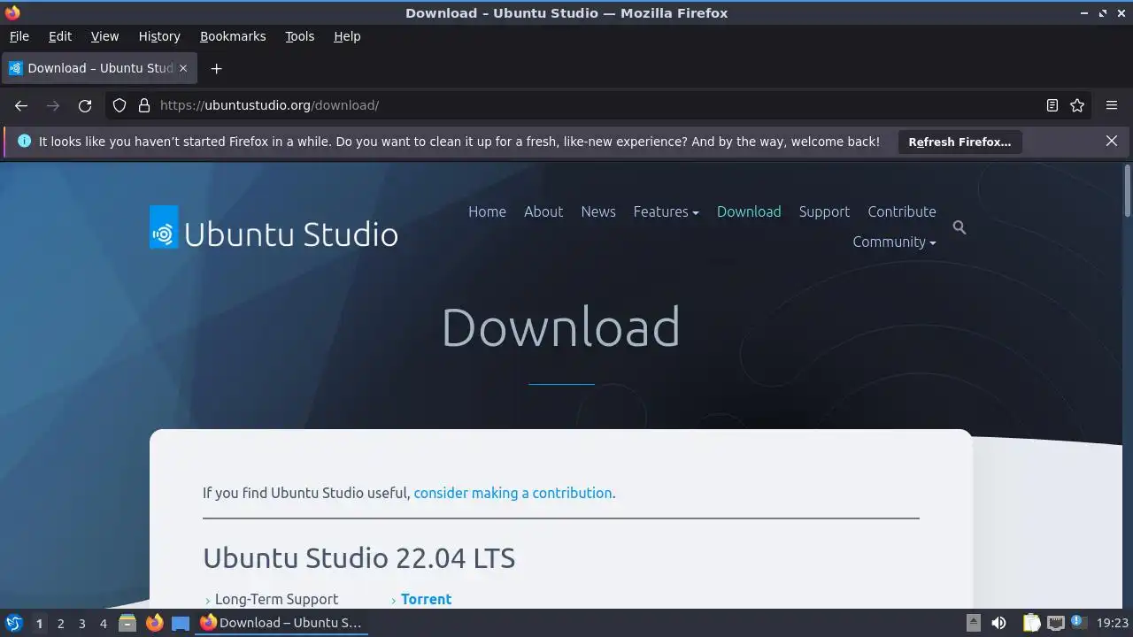This screenshot has width=1133, height=637.
Task: Open the tracking protection shield icon
Action: pyautogui.click(x=119, y=105)
